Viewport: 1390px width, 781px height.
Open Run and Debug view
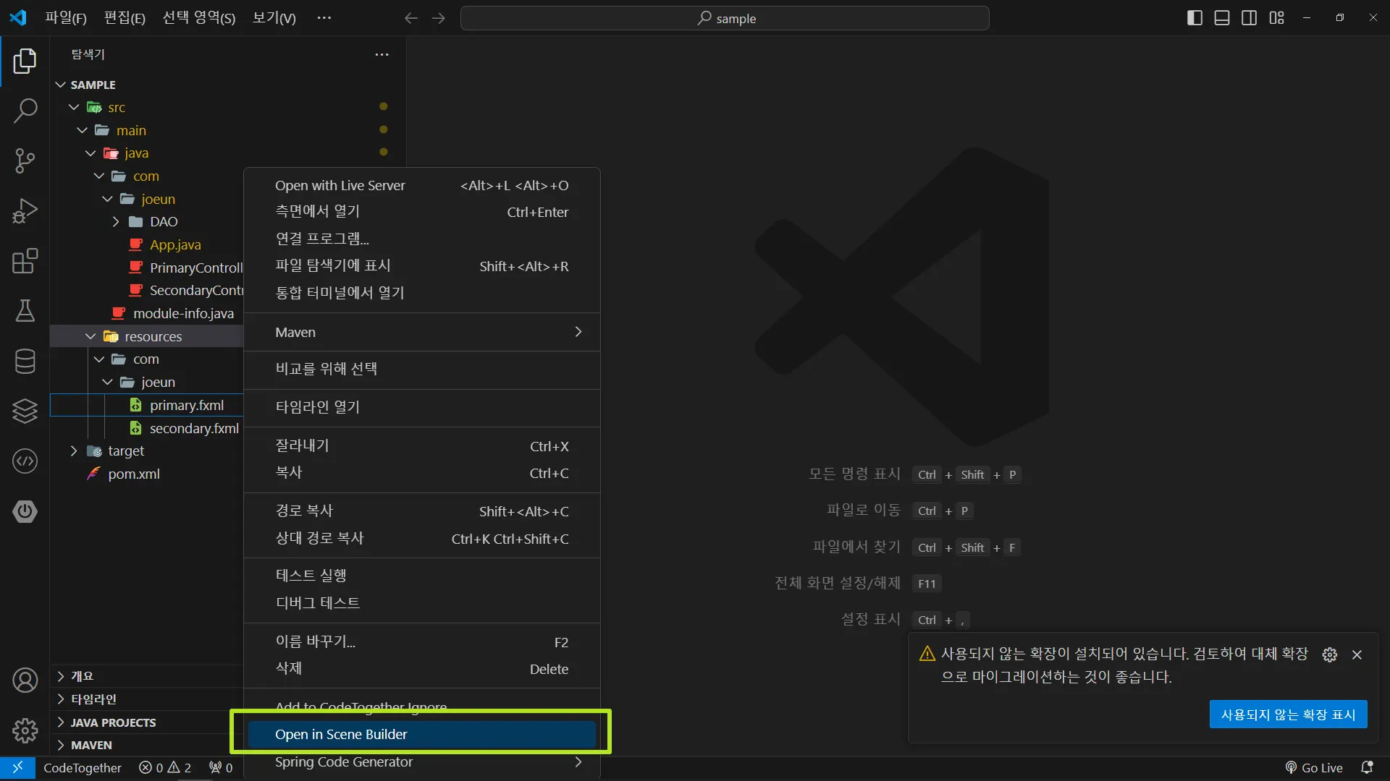coord(25,211)
